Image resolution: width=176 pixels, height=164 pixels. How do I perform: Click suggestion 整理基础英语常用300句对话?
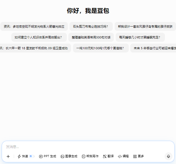tap(91, 37)
